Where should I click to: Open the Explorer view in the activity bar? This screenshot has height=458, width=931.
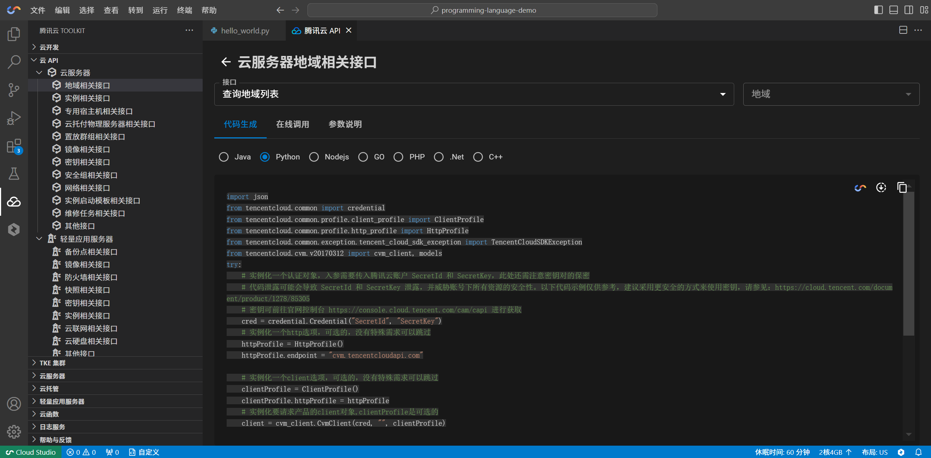click(14, 34)
